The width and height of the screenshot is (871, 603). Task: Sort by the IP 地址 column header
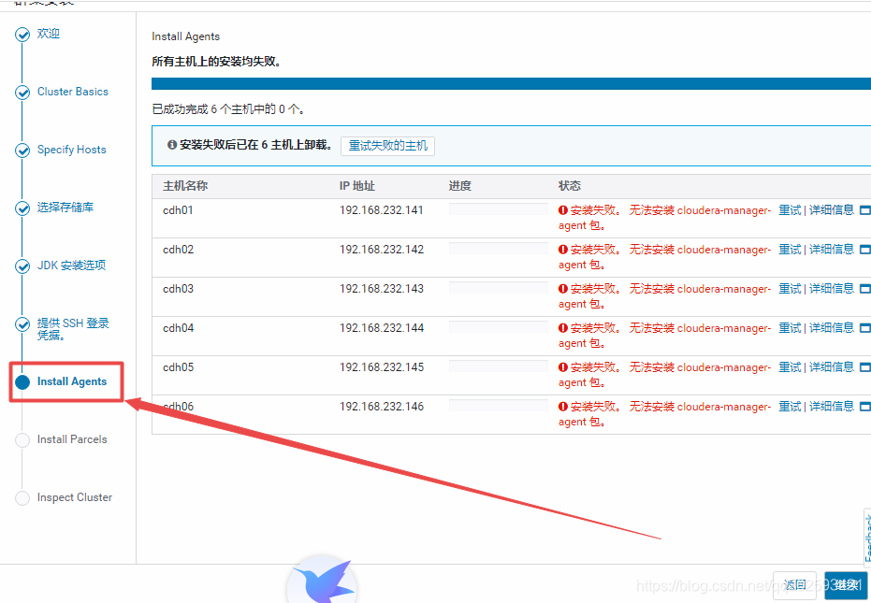click(x=357, y=186)
